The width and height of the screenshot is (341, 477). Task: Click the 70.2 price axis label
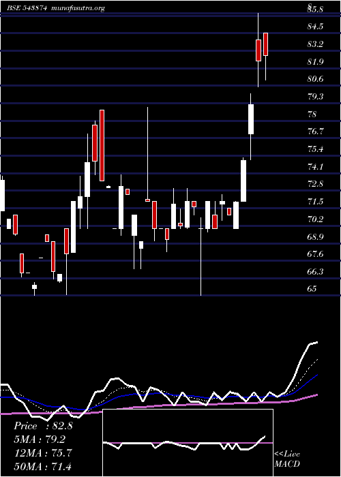(x=315, y=219)
